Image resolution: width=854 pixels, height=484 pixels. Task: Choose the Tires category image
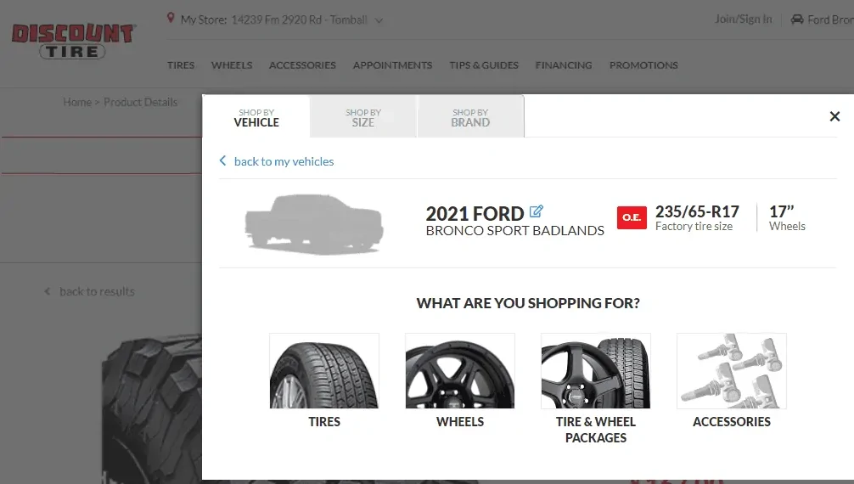pyautogui.click(x=324, y=370)
